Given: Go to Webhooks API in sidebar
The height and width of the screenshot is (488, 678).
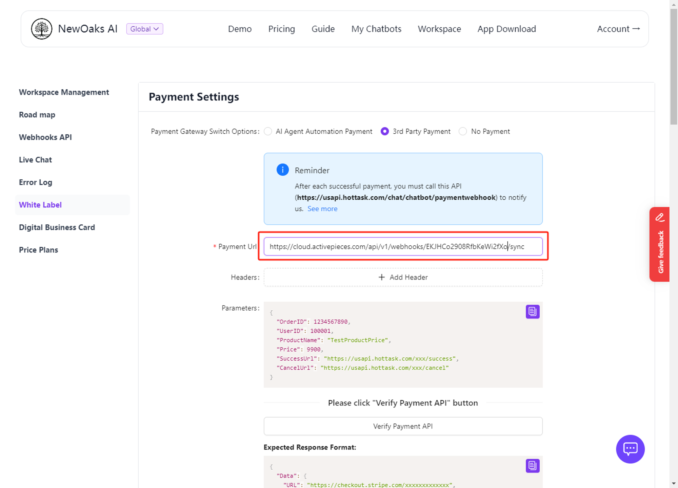Looking at the screenshot, I should [45, 137].
